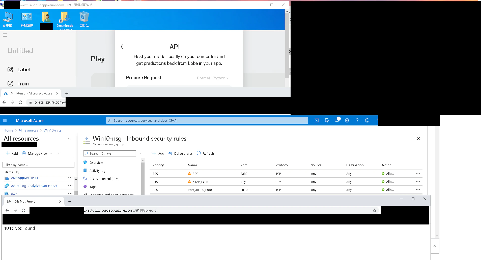Close the Inbound security rules blade
Image resolution: width=481 pixels, height=260 pixels.
(418, 139)
